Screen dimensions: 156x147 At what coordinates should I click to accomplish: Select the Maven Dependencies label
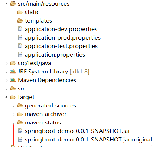pos(47,80)
